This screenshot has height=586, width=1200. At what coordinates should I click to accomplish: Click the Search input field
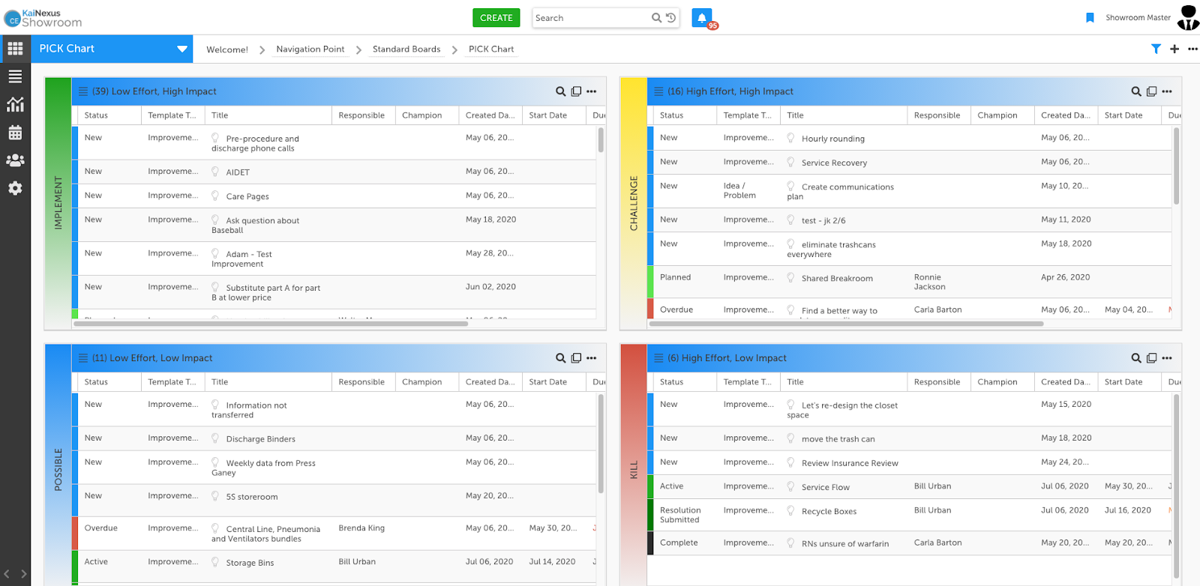[589, 18]
